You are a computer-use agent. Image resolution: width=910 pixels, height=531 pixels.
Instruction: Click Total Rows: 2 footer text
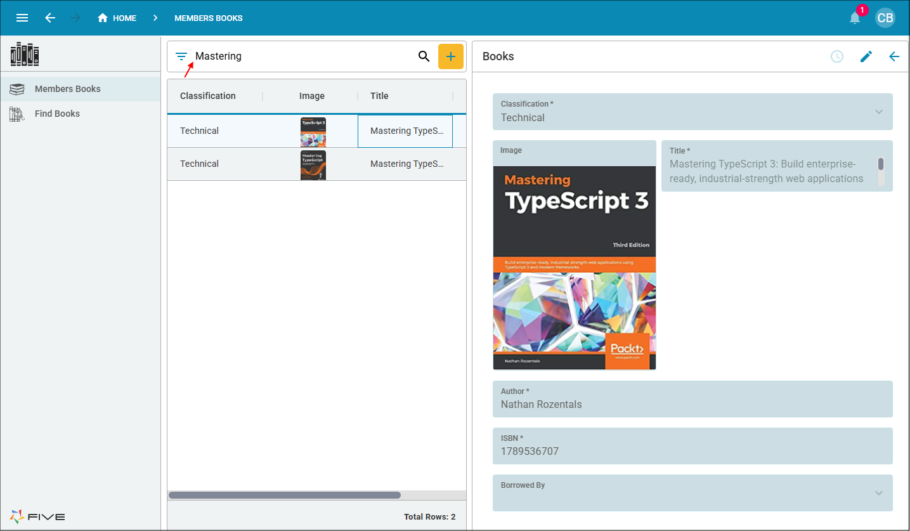click(430, 517)
